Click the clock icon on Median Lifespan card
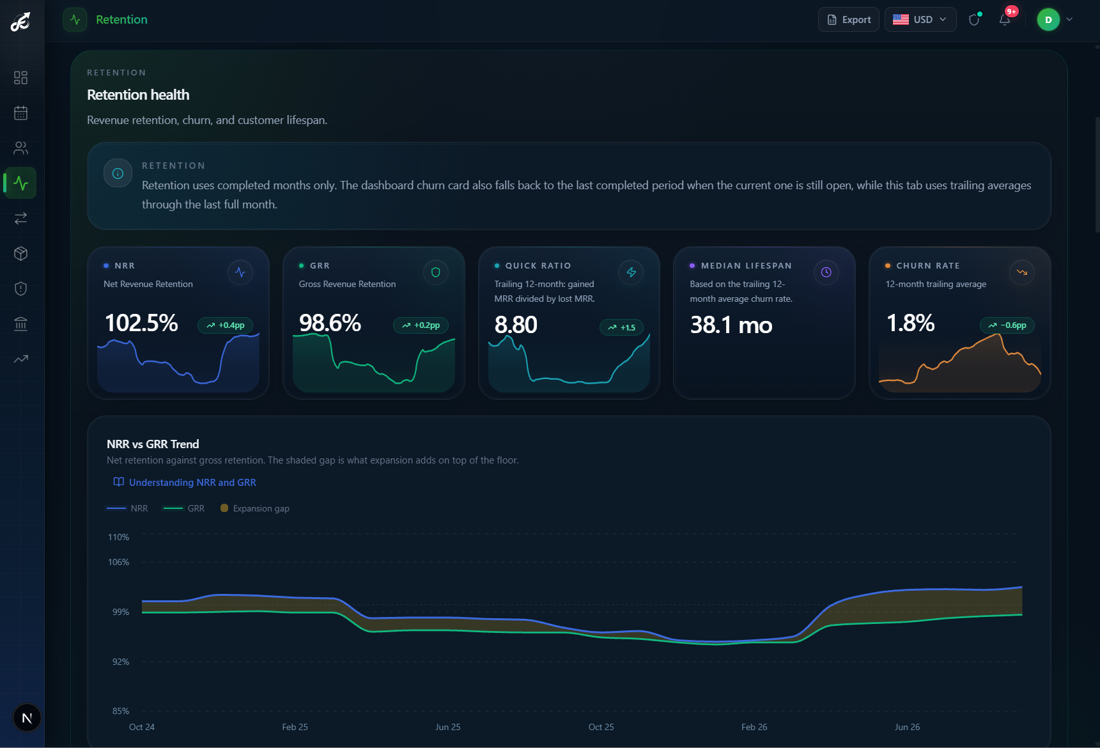 click(x=826, y=272)
